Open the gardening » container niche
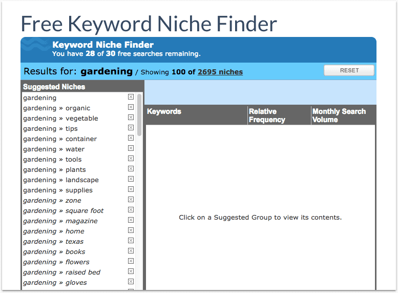398x293 pixels. 60,139
